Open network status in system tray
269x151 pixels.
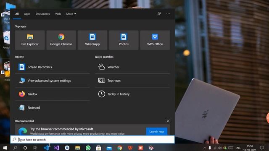215,148
